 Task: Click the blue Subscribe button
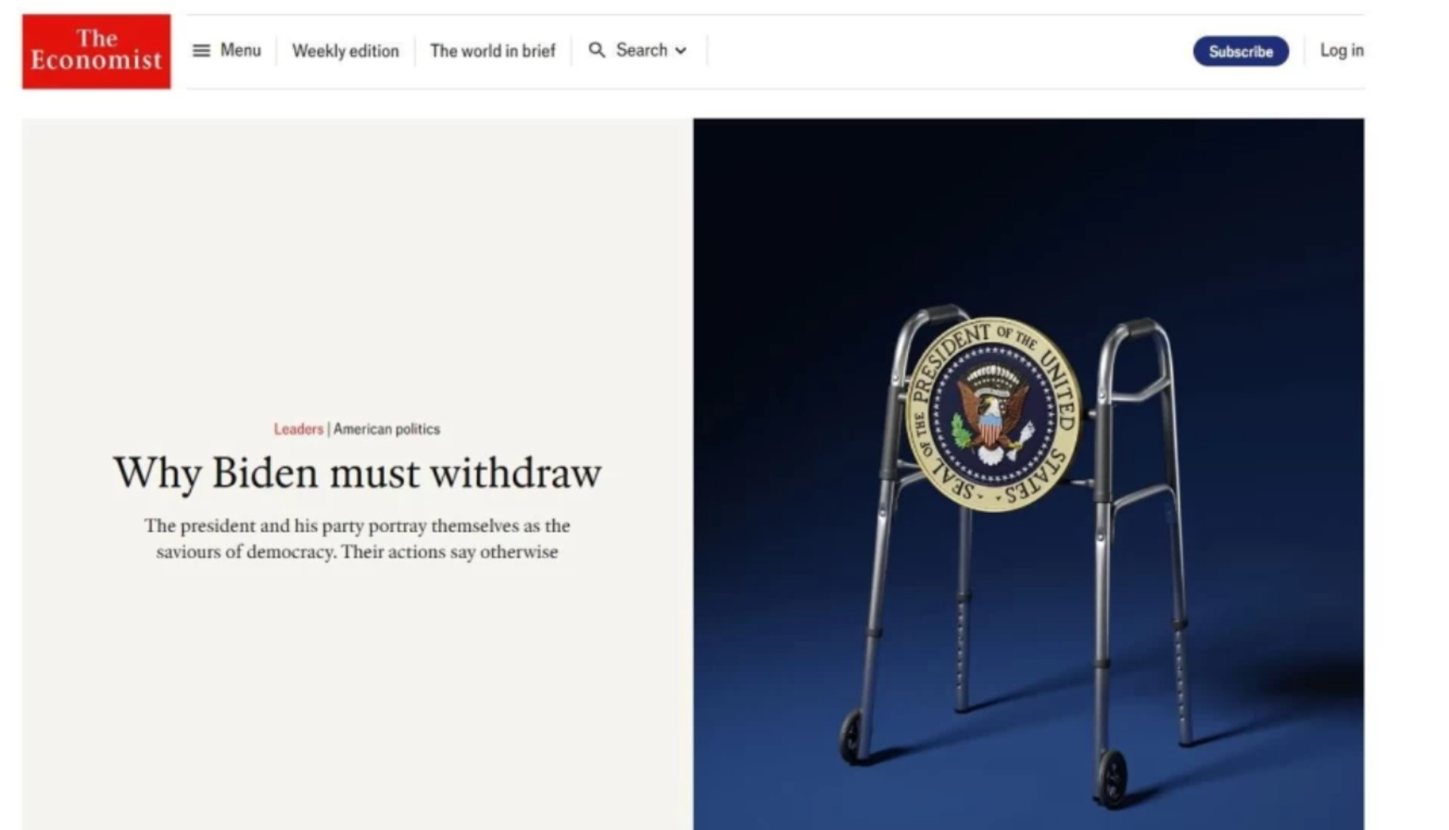click(1241, 51)
